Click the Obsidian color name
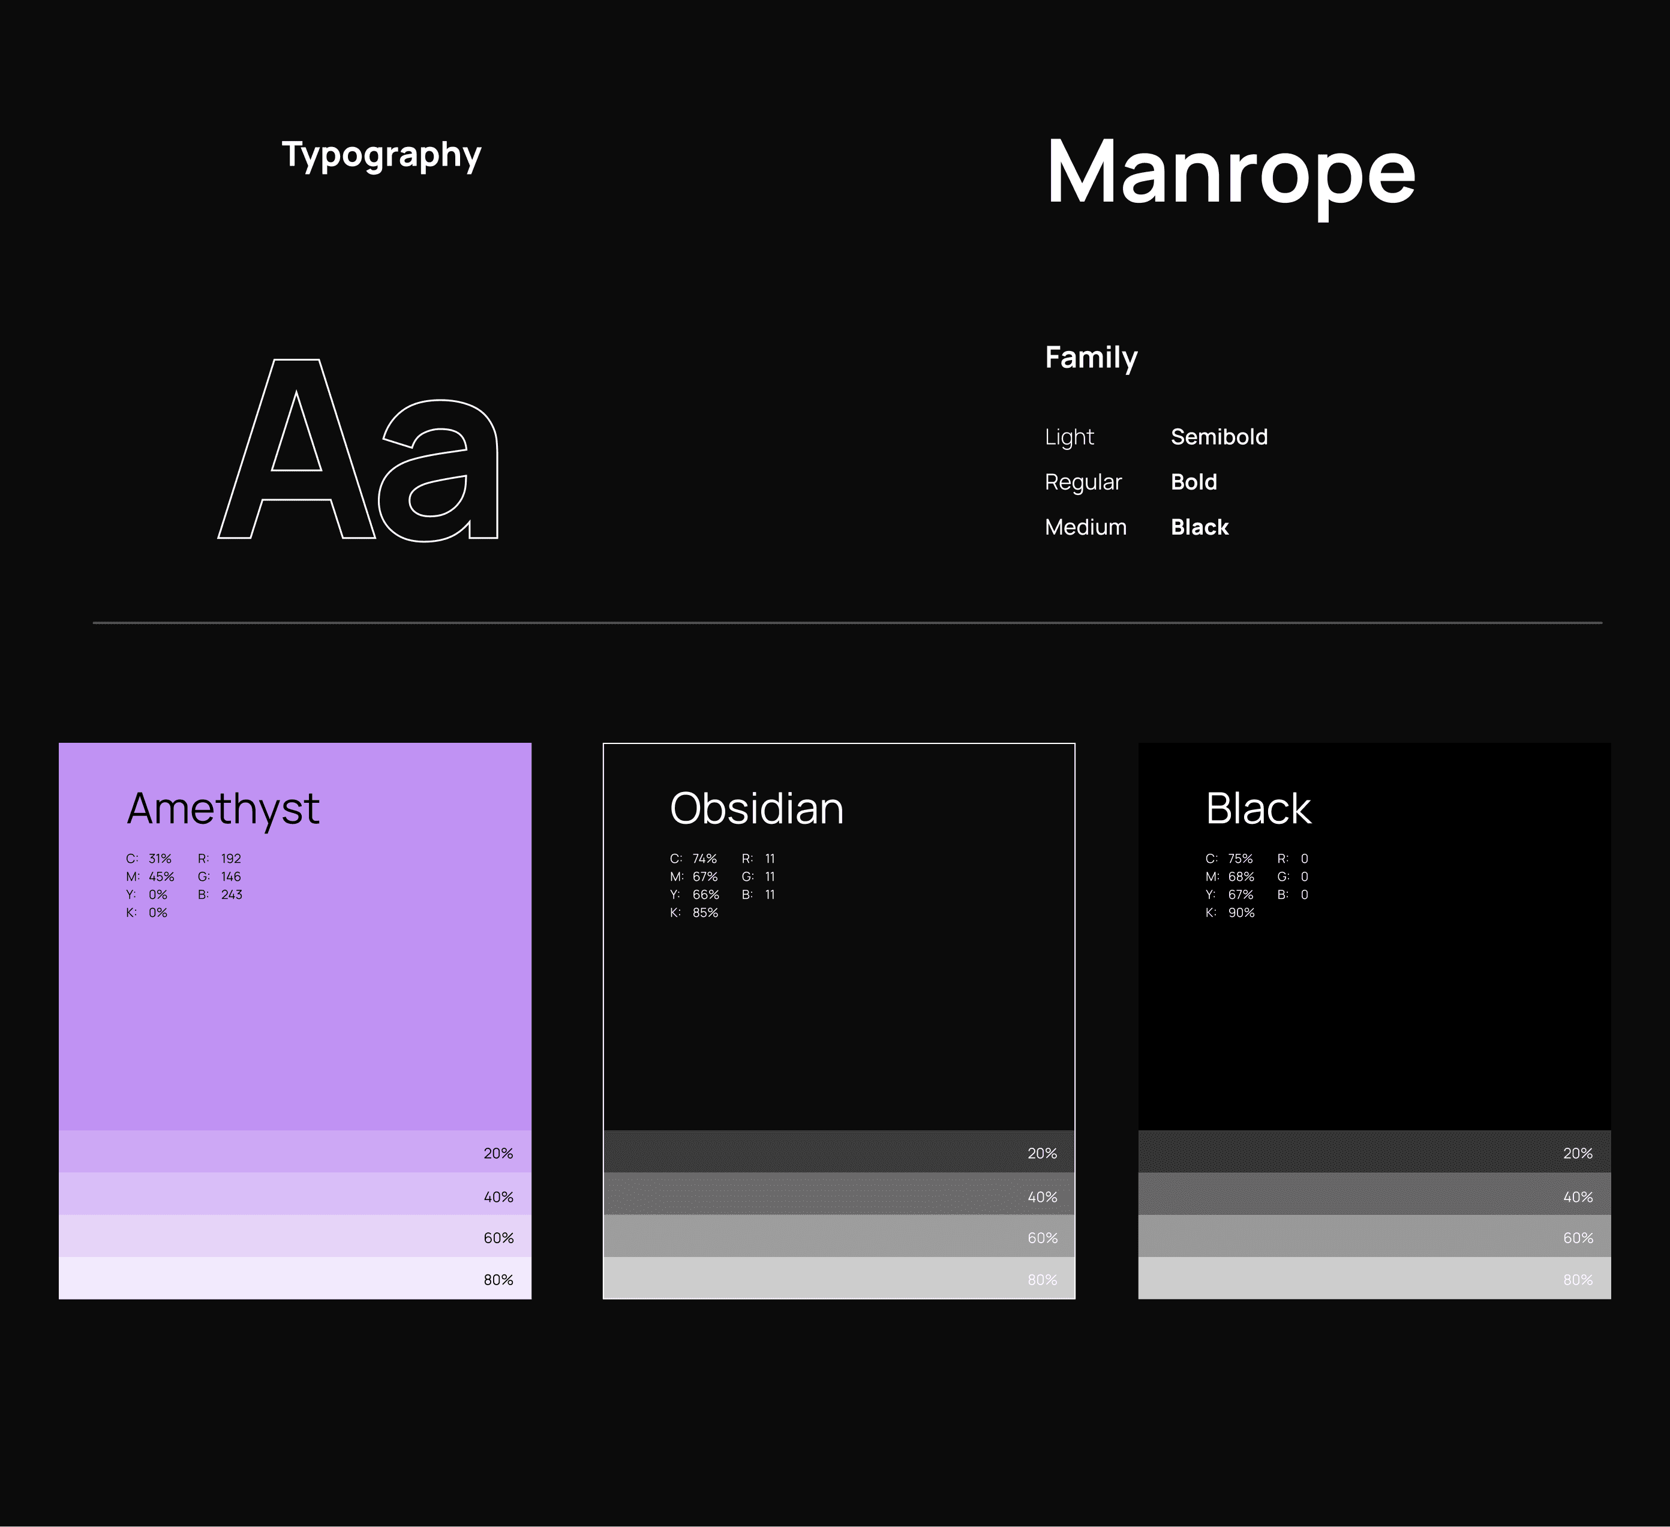1670x1527 pixels. coord(756,809)
